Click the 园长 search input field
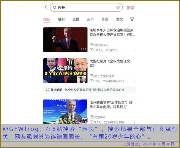The width and height of the screenshot is (180, 148). (x=86, y=7)
